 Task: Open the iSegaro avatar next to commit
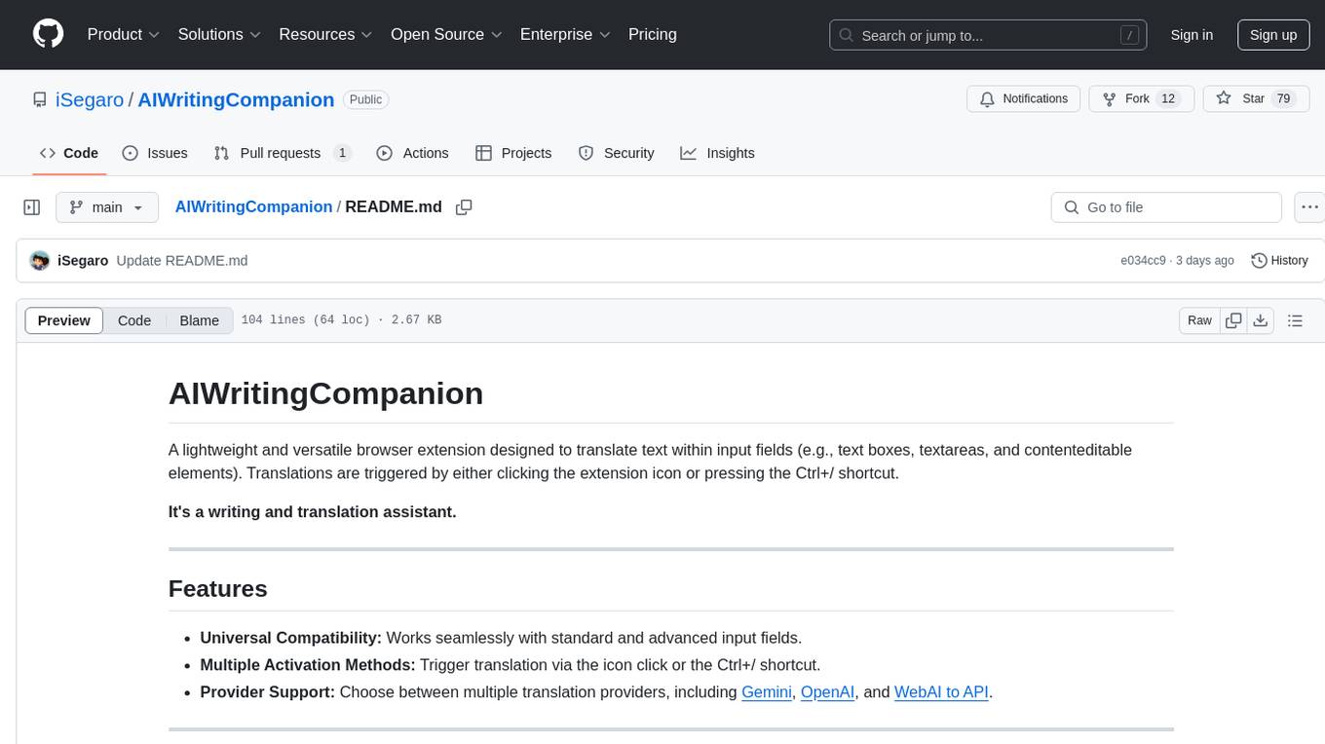(40, 261)
